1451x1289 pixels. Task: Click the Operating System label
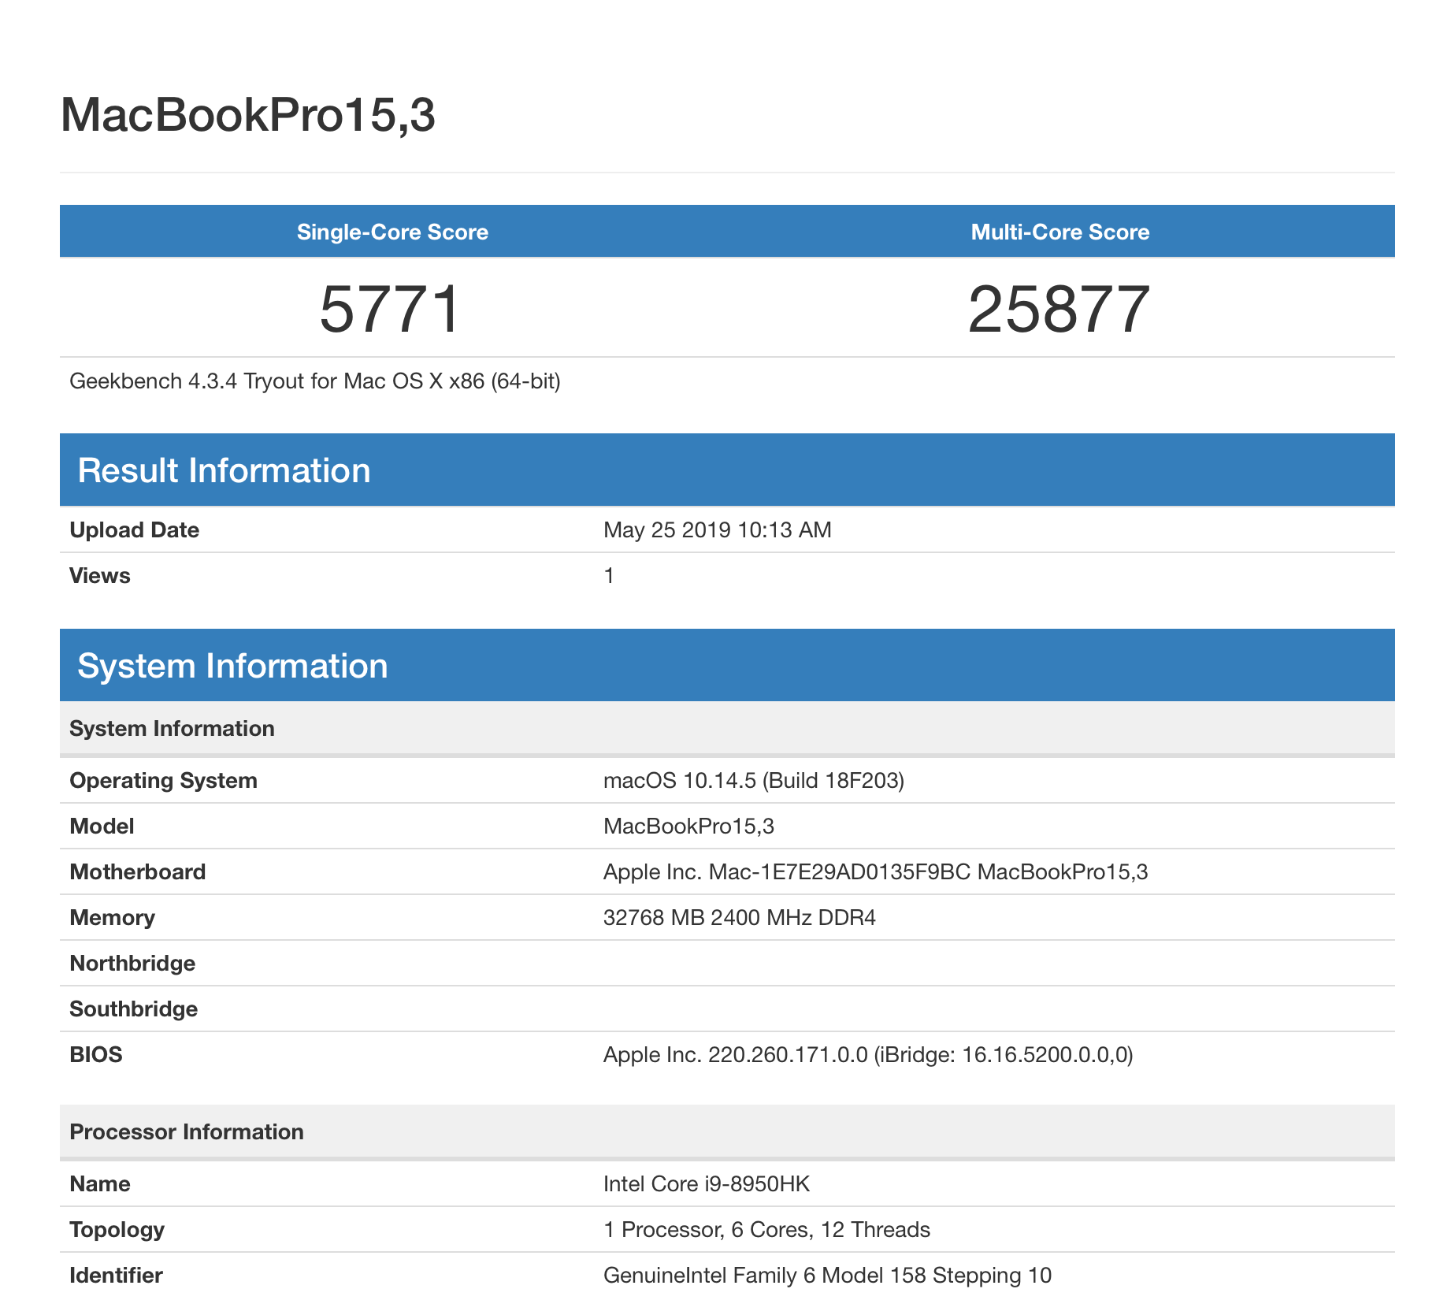pyautogui.click(x=163, y=780)
